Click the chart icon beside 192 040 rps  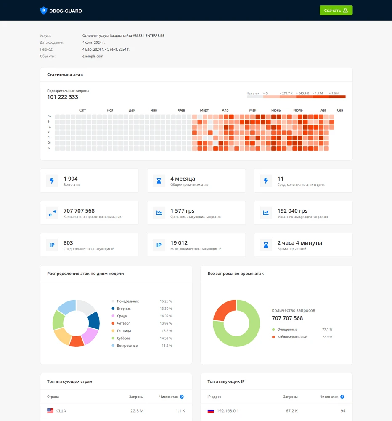point(266,213)
